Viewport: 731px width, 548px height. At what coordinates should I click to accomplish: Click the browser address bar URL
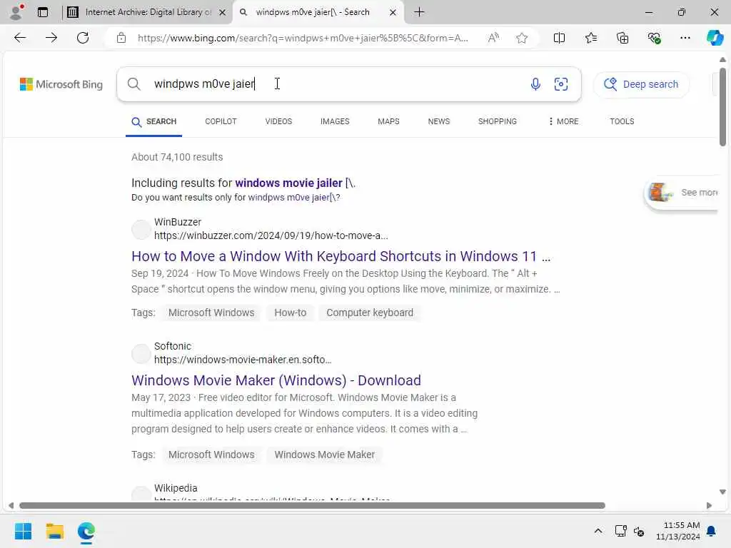point(303,38)
